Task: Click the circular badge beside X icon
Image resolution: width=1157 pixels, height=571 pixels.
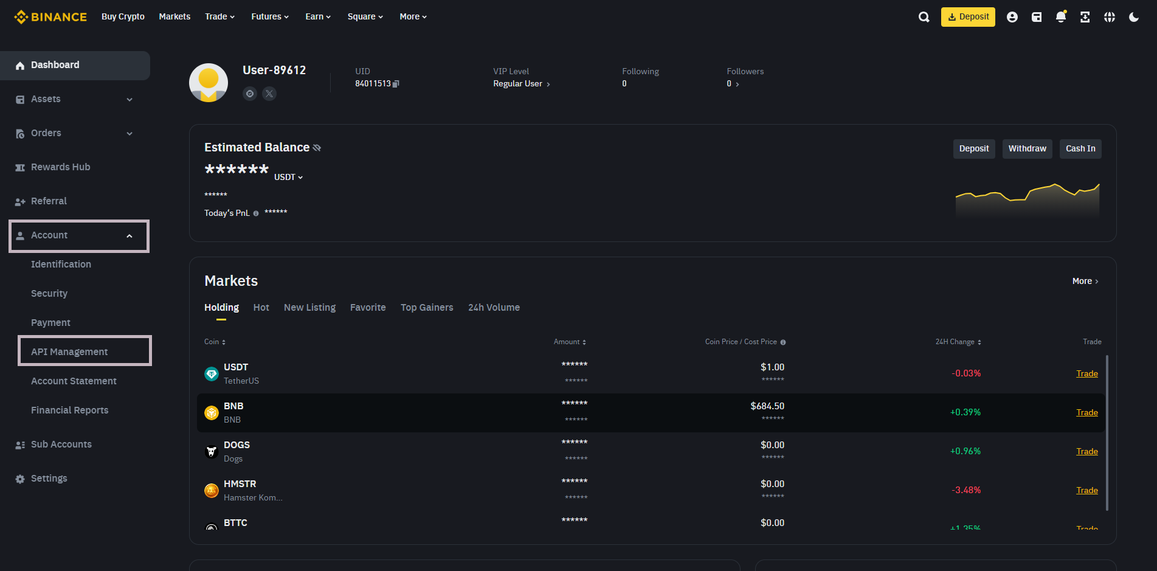Action: pos(250,94)
